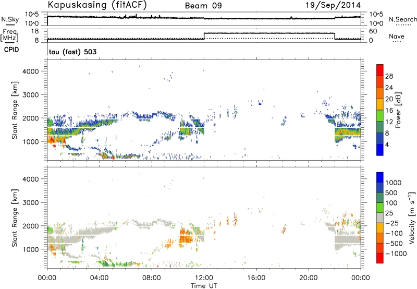Click the 'N.Search' legend label
This screenshot has width=417, height=289.
pos(402,19)
